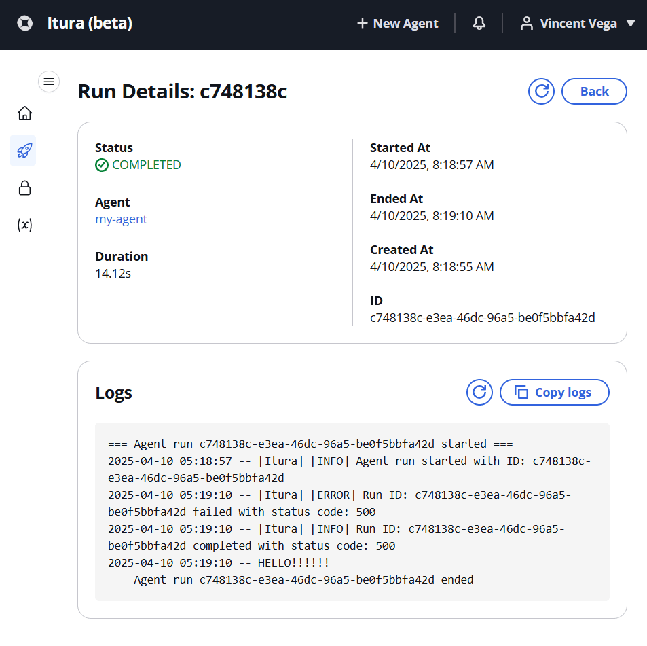Refresh run details with top refresh icon
Screen dimensions: 647x646
click(x=541, y=91)
